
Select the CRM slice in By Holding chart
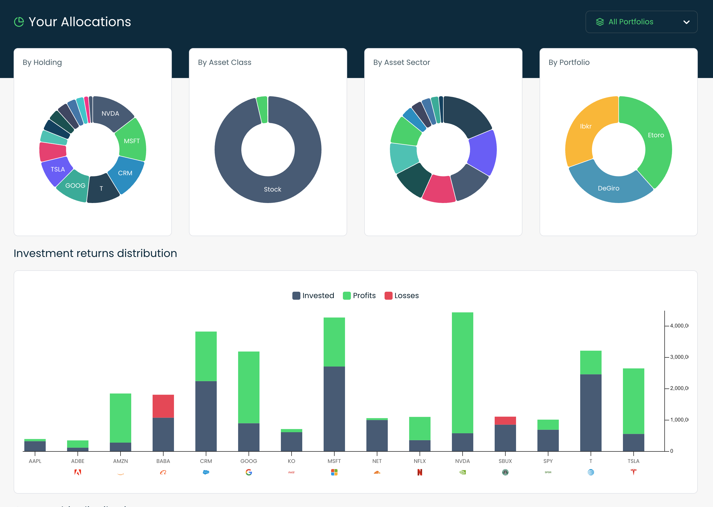126,173
